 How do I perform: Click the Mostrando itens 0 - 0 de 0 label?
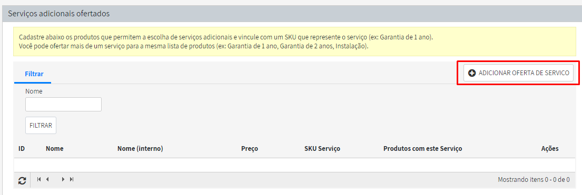[x=534, y=180]
